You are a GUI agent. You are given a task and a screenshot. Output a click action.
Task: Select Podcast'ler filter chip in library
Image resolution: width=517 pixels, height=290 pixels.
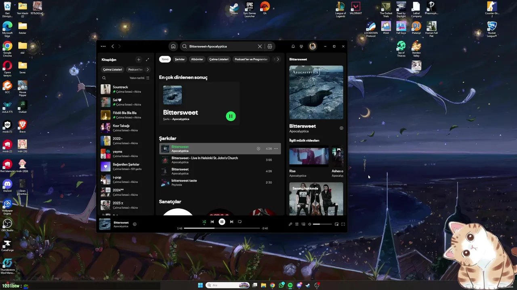point(135,69)
